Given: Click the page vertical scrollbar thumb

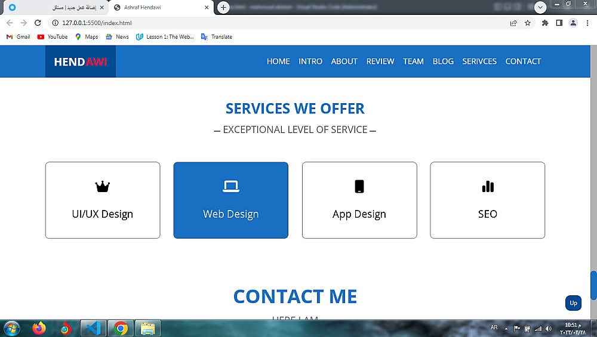Looking at the screenshot, I should [593, 285].
